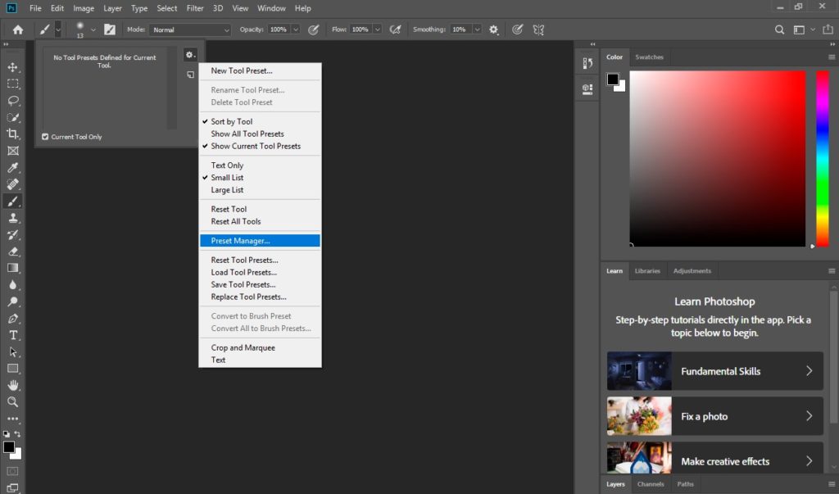Open brush settings gear for smoothing
This screenshot has width=839, height=494.
493,29
